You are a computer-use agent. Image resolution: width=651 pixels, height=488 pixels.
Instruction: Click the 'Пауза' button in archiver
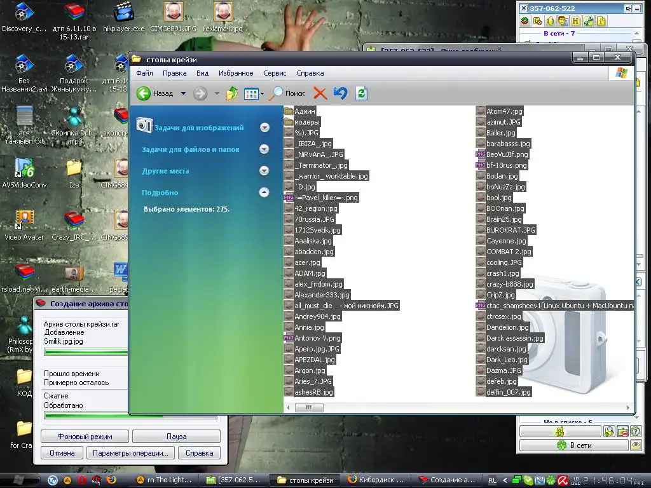tap(176, 437)
